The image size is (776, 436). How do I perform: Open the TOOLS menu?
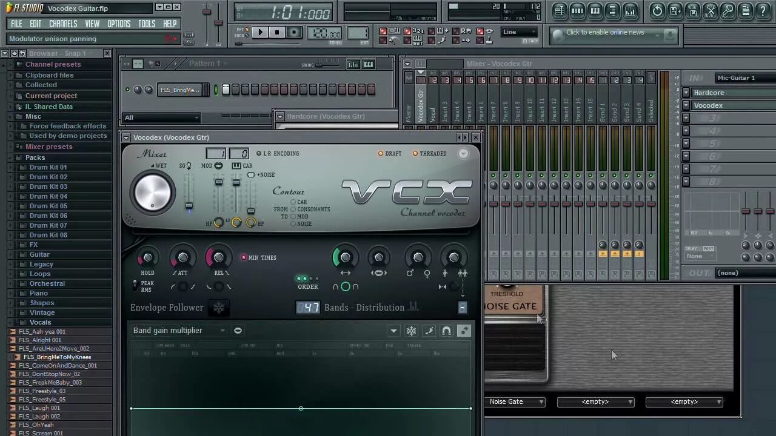[x=147, y=24]
